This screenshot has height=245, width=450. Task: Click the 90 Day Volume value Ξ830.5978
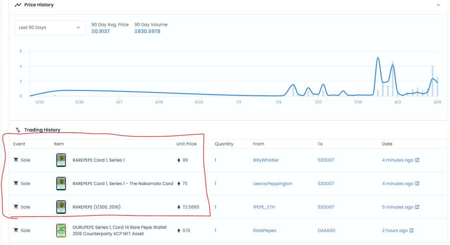(x=147, y=31)
